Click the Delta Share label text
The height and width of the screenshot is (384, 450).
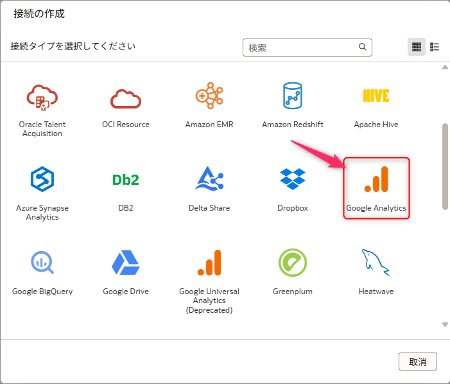(x=209, y=208)
